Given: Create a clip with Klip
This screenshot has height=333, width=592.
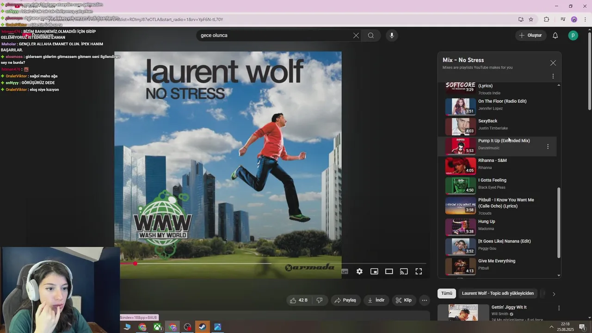Looking at the screenshot, I should coord(404,300).
